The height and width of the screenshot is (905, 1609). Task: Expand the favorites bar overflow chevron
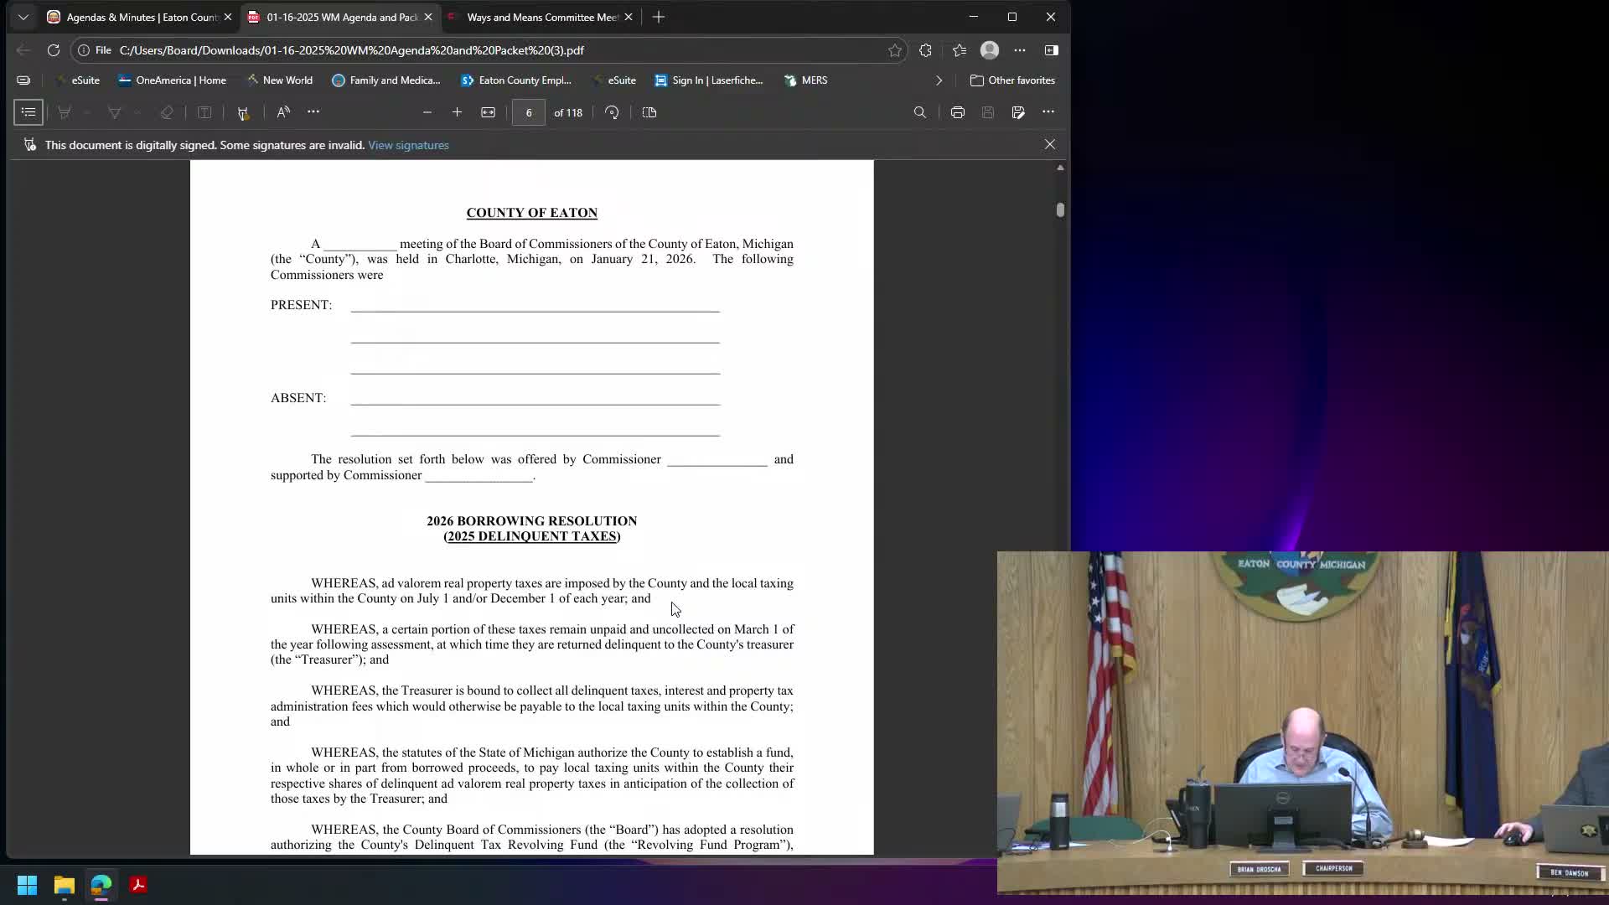pos(939,80)
